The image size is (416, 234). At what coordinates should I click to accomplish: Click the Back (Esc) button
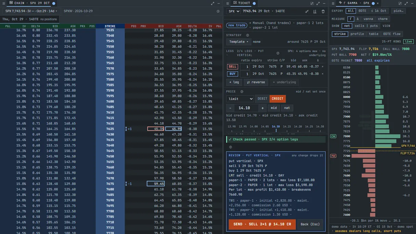310,224
